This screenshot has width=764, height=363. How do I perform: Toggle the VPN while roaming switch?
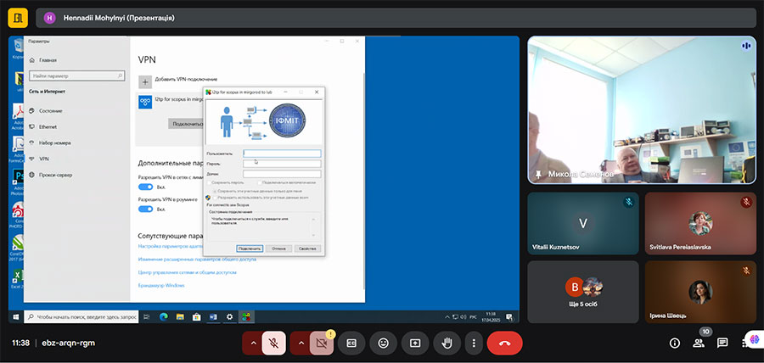coord(145,209)
